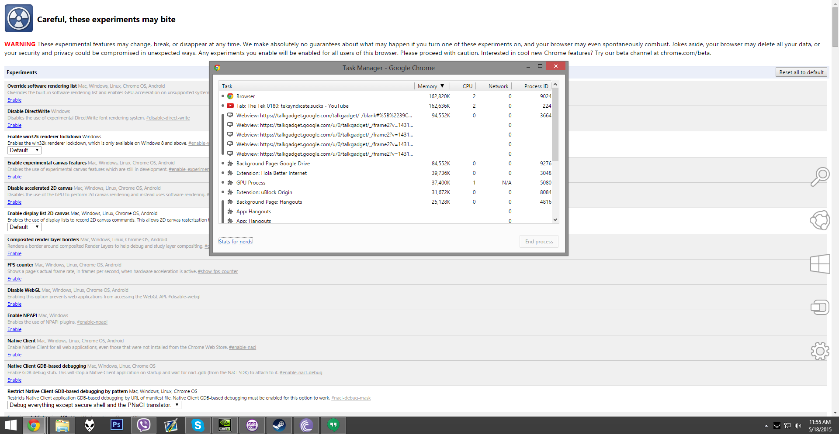
Task: Click the experiments radiation hazard icon
Action: tap(19, 18)
